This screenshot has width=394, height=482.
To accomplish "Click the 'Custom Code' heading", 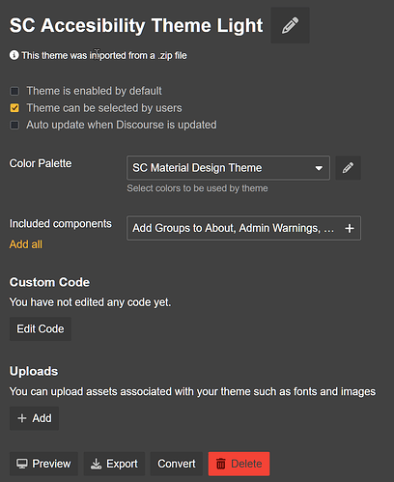I will pyautogui.click(x=49, y=282).
